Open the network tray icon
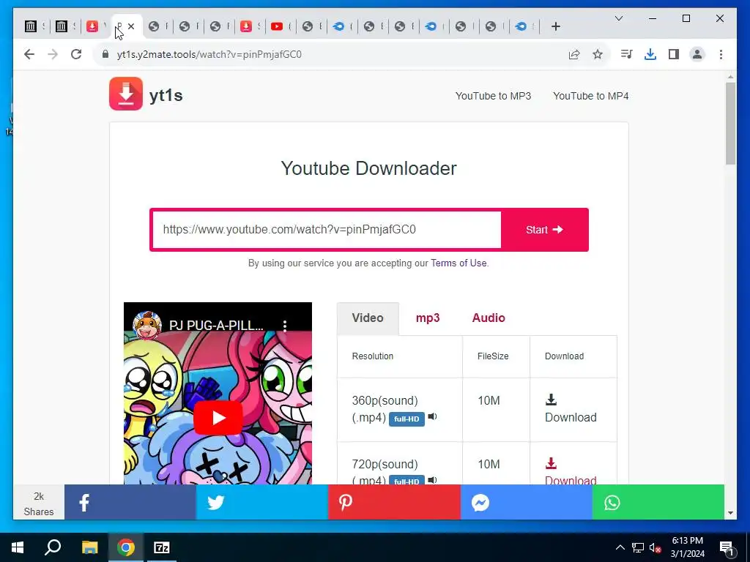The height and width of the screenshot is (562, 750). click(638, 547)
